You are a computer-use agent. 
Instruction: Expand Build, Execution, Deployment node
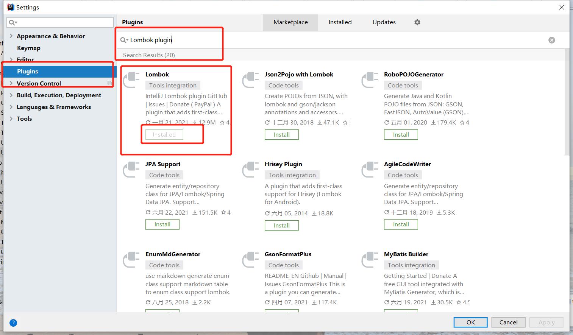[11, 95]
